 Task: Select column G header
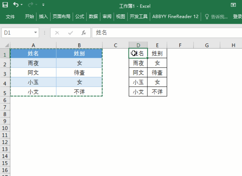tap(207, 45)
